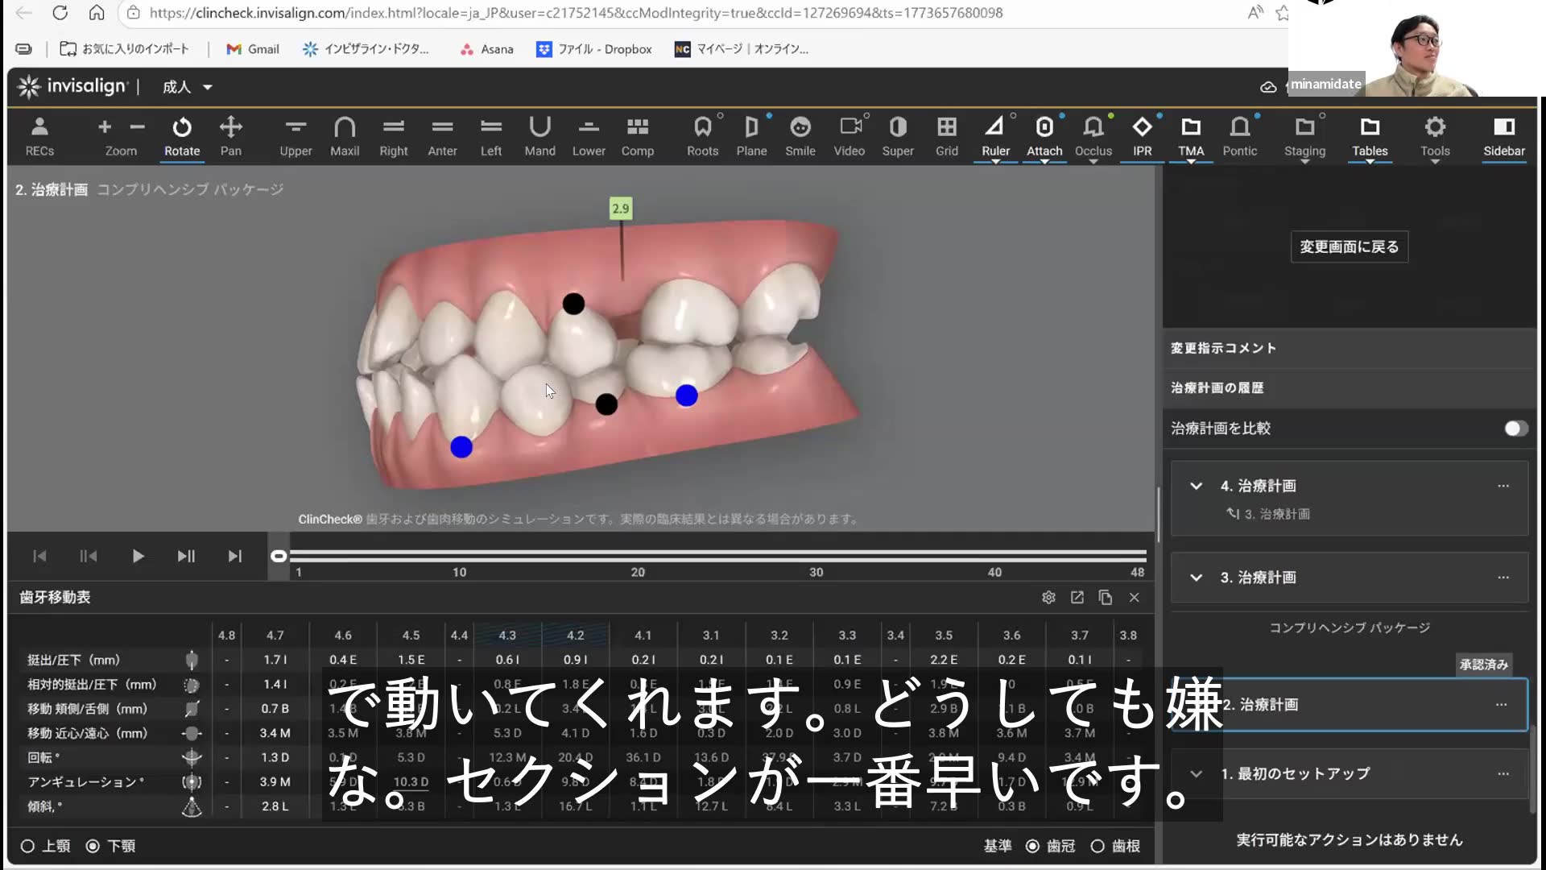Open the Attach tool
This screenshot has height=870, width=1546.
[1044, 135]
